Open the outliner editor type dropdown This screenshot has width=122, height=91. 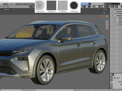(x=112, y=7)
